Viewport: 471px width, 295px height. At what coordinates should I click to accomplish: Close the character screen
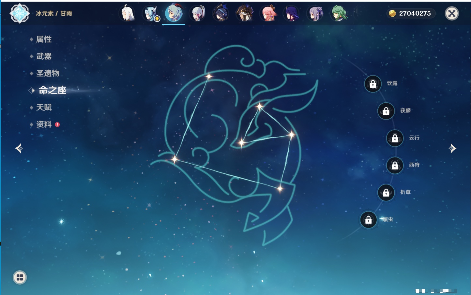pyautogui.click(x=452, y=13)
